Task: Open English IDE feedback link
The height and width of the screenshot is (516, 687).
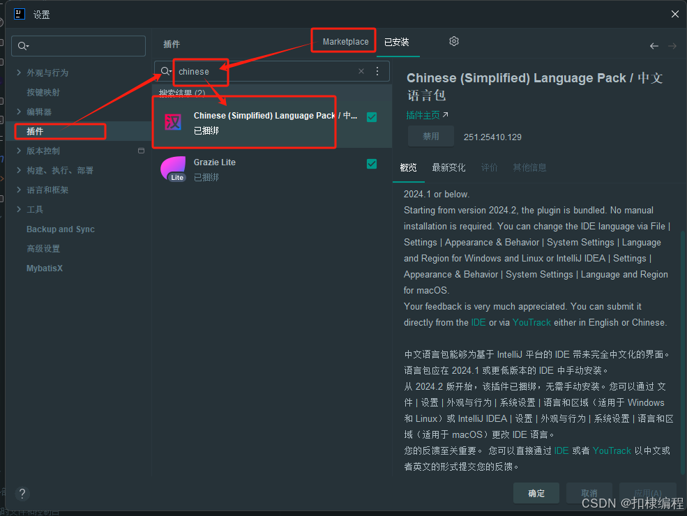Action: tap(478, 322)
